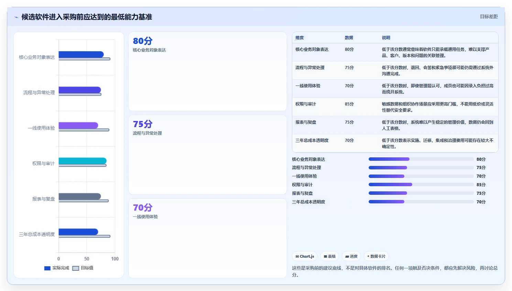The width and height of the screenshot is (512, 291).
Task: Click the 目标差距 label in the header
Action: 489,16
